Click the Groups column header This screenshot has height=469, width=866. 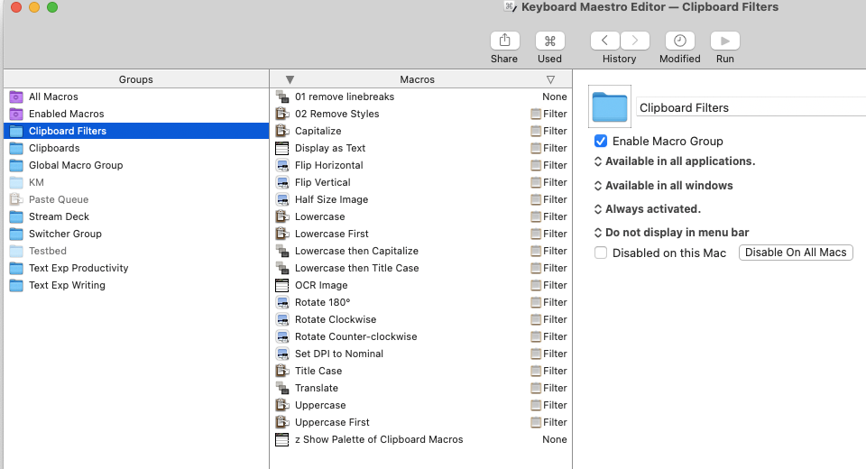136,79
